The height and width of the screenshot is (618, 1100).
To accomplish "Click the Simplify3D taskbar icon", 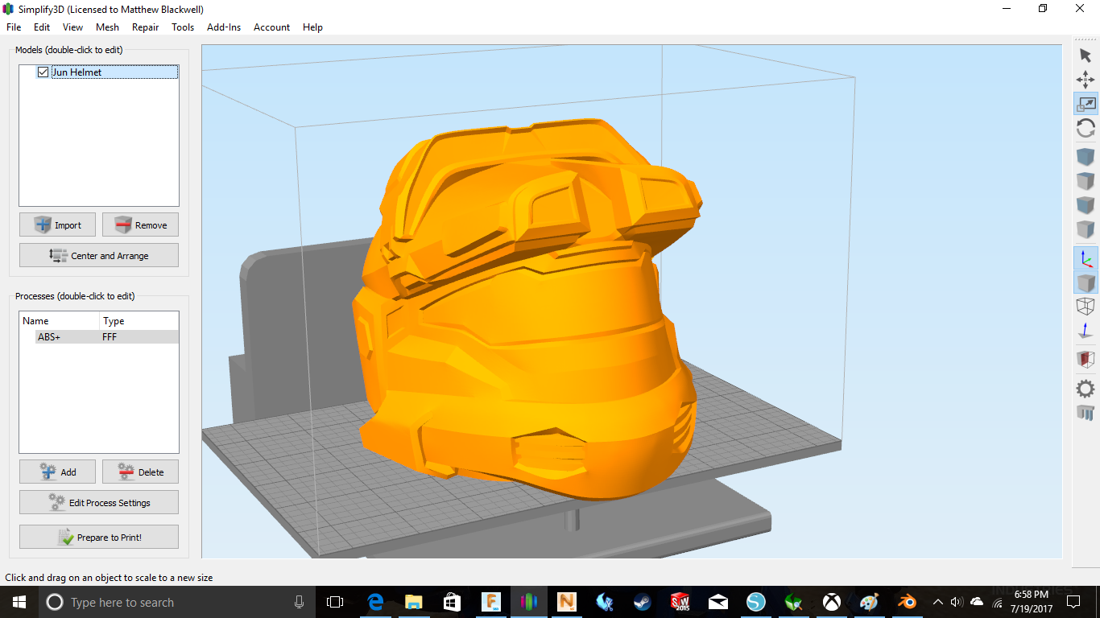I will [x=528, y=602].
